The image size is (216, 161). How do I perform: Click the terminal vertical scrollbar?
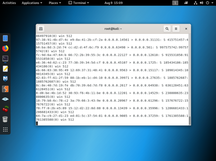pos(189,120)
